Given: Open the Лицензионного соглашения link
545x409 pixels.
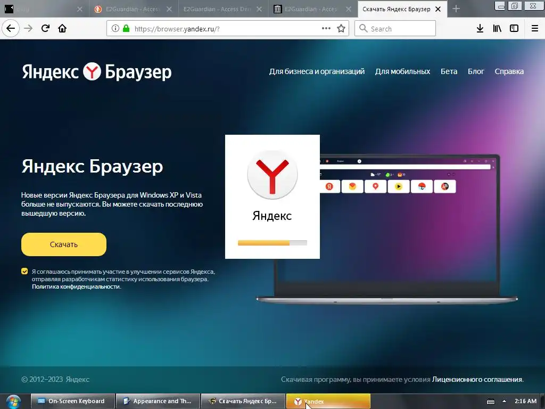Looking at the screenshot, I should point(477,379).
